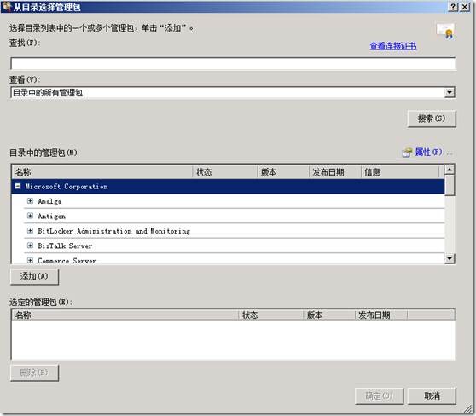This screenshot has height=416, width=476.
Task: Close the management pack catalog dialog
Action: [x=465, y=7]
